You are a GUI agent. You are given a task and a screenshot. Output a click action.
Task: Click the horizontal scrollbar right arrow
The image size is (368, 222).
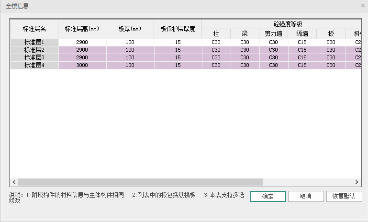[x=357, y=182]
